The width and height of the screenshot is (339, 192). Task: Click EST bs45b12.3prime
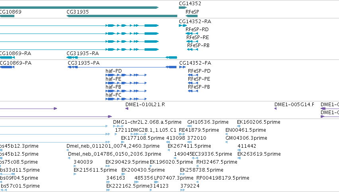tap(19, 146)
